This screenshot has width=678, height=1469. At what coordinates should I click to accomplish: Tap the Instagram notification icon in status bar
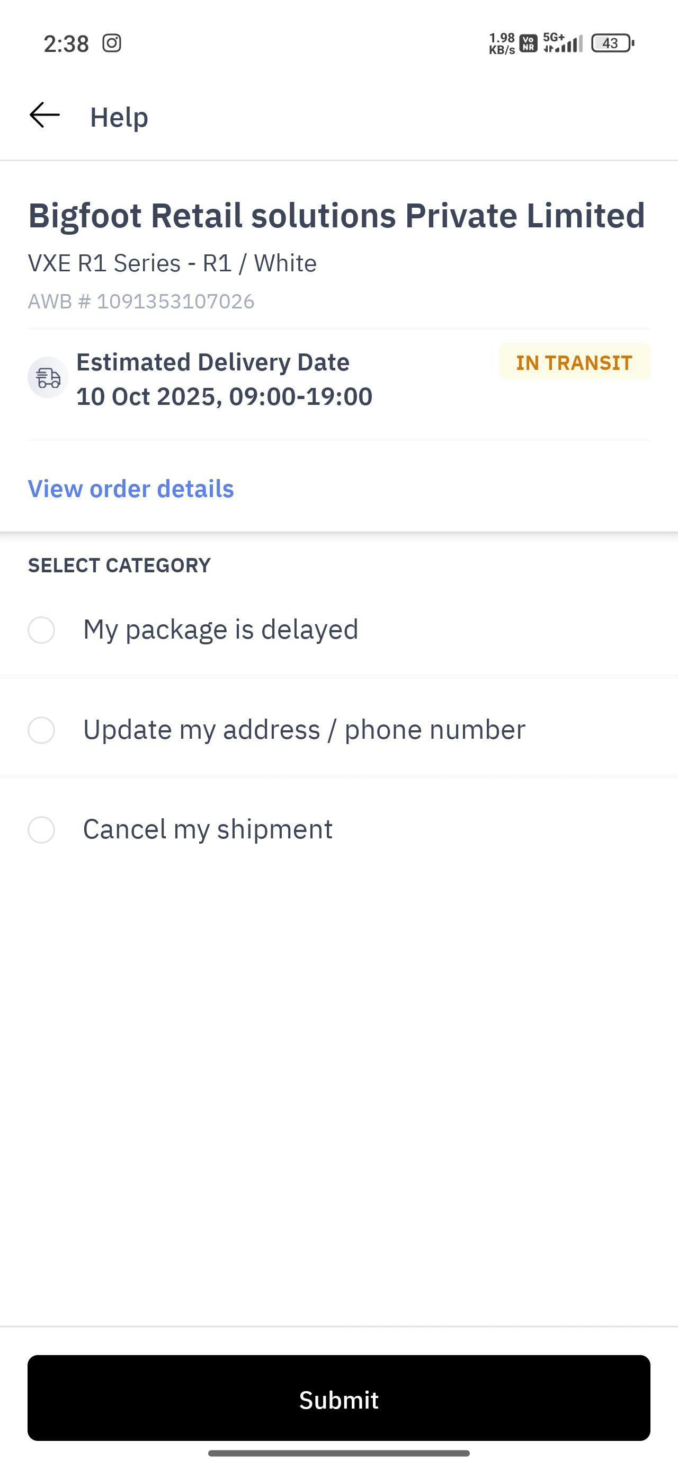pyautogui.click(x=112, y=43)
